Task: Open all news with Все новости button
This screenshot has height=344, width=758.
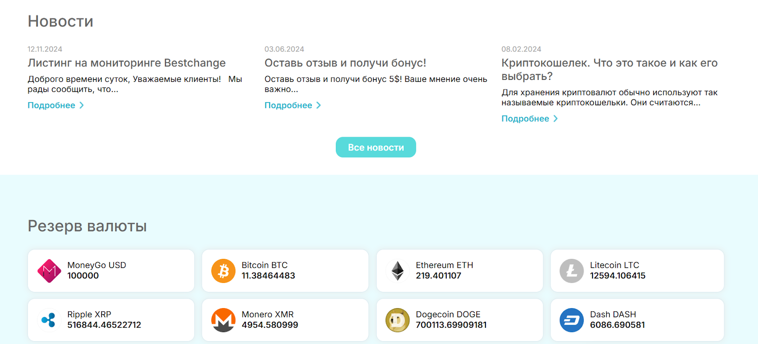Action: [x=376, y=147]
